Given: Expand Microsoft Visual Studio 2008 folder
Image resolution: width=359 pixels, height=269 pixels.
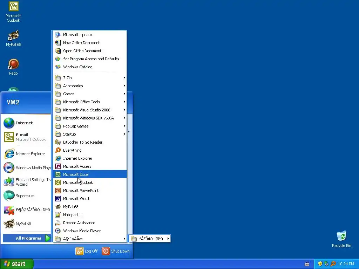Looking at the screenshot, I should point(90,110).
